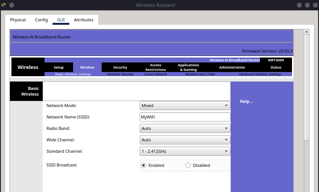Select SSID Broadcast Disabled option
Screen dimensions: 319x192
(x=188, y=165)
